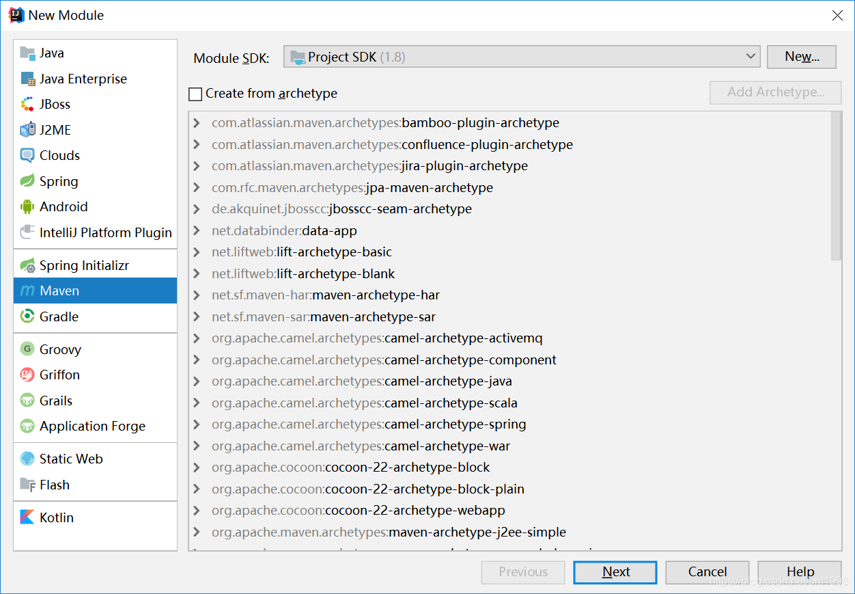
Task: Select the Gradle module type
Action: (x=95, y=316)
